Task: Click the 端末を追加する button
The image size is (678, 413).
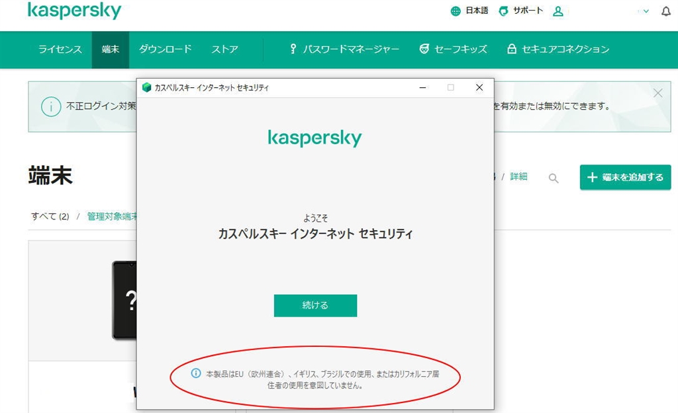Action: [x=625, y=177]
